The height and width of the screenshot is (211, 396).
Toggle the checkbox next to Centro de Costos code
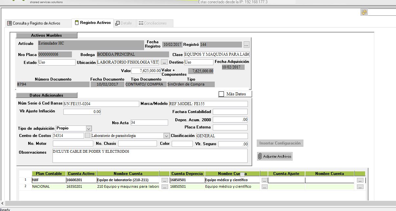pyautogui.click(x=87, y=135)
